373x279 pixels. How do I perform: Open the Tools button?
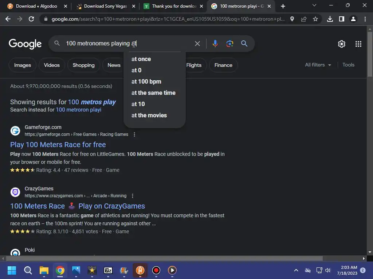point(348,65)
